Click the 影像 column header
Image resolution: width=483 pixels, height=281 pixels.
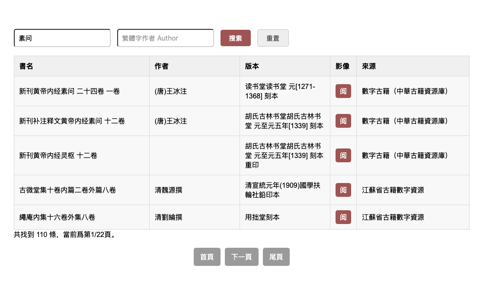(x=342, y=66)
